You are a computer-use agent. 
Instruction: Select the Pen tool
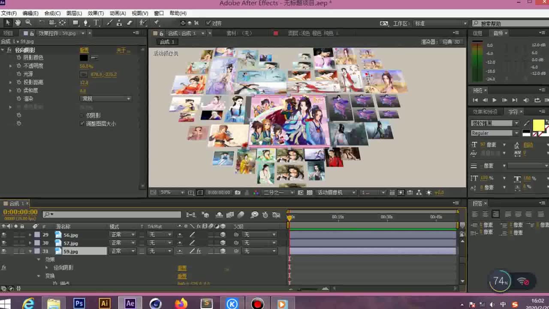click(86, 23)
